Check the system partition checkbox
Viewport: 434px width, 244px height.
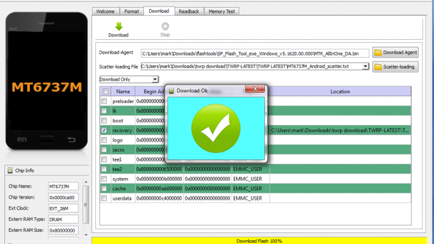104,179
